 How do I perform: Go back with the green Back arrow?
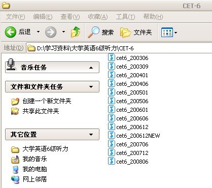(x=11, y=32)
